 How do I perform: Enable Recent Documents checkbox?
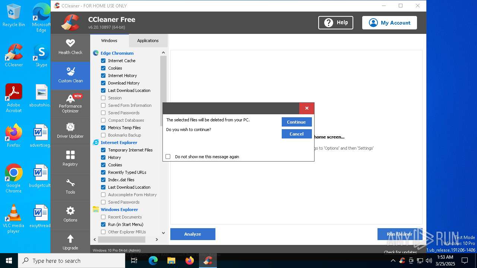click(103, 217)
